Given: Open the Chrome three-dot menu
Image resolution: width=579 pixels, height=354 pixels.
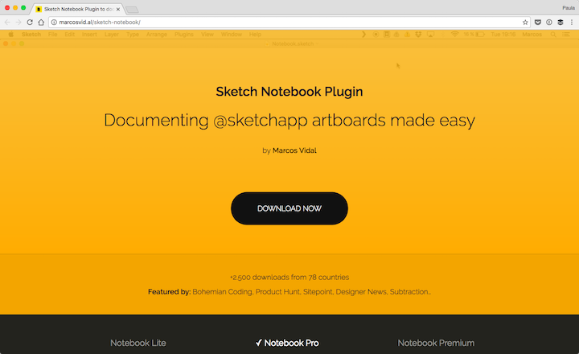Looking at the screenshot, I should [572, 23].
